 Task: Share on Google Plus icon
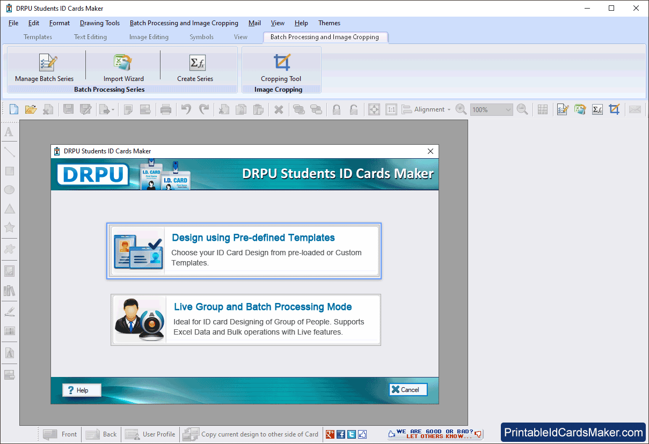[x=330, y=434]
